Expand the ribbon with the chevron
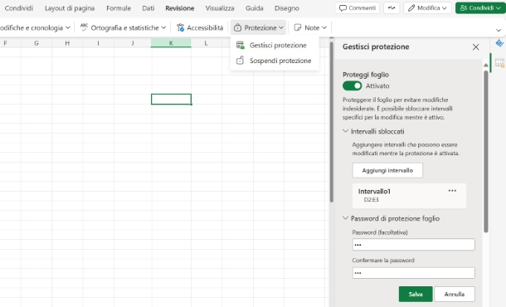 [x=499, y=30]
